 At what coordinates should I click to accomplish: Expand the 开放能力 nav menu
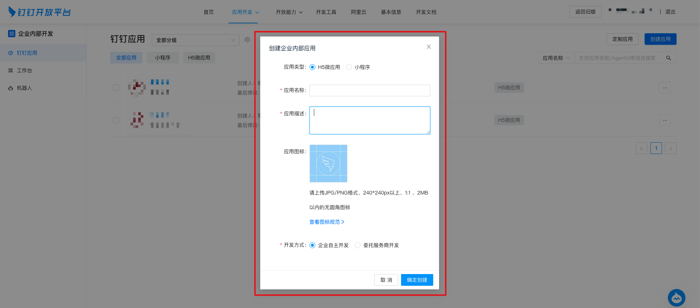289,12
